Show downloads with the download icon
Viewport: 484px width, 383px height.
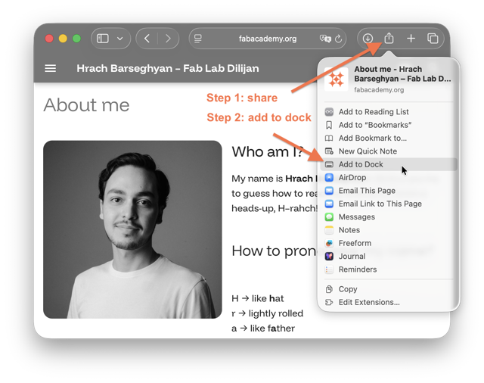coord(368,39)
